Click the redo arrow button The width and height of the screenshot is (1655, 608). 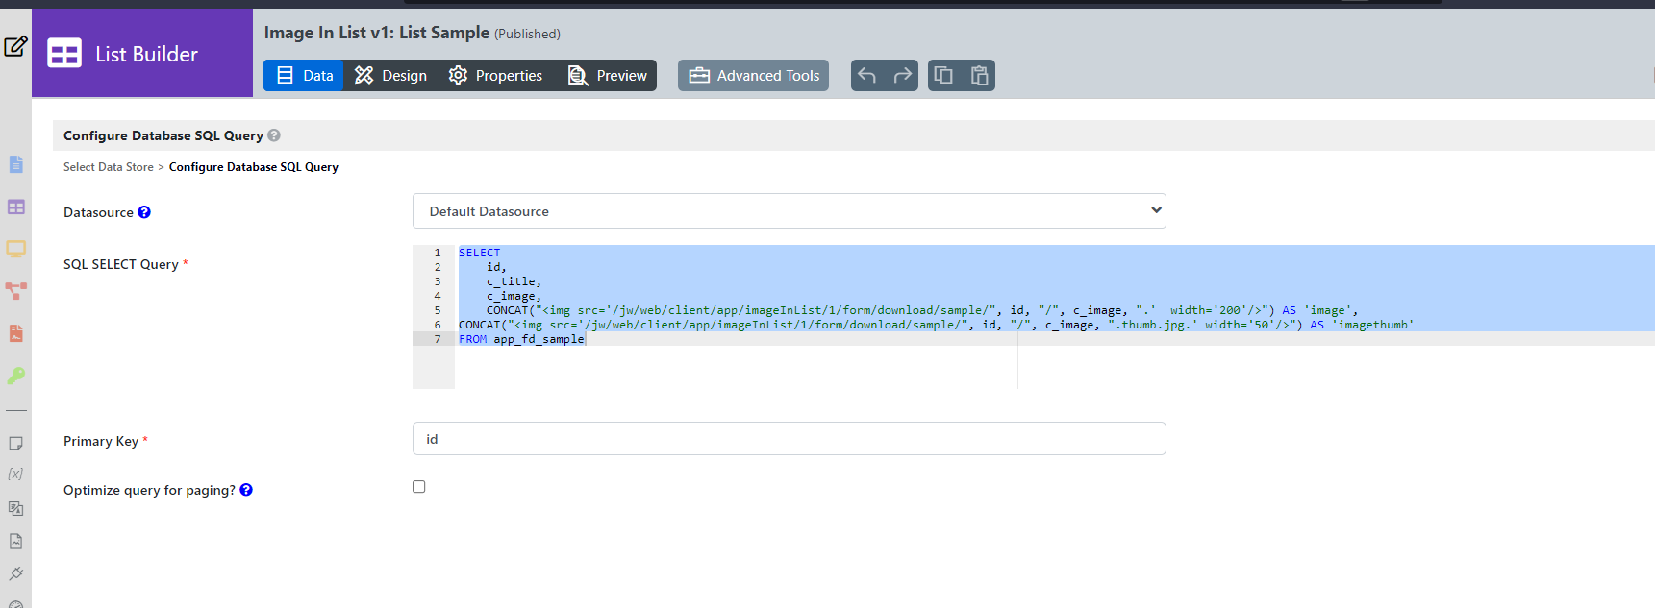[902, 75]
